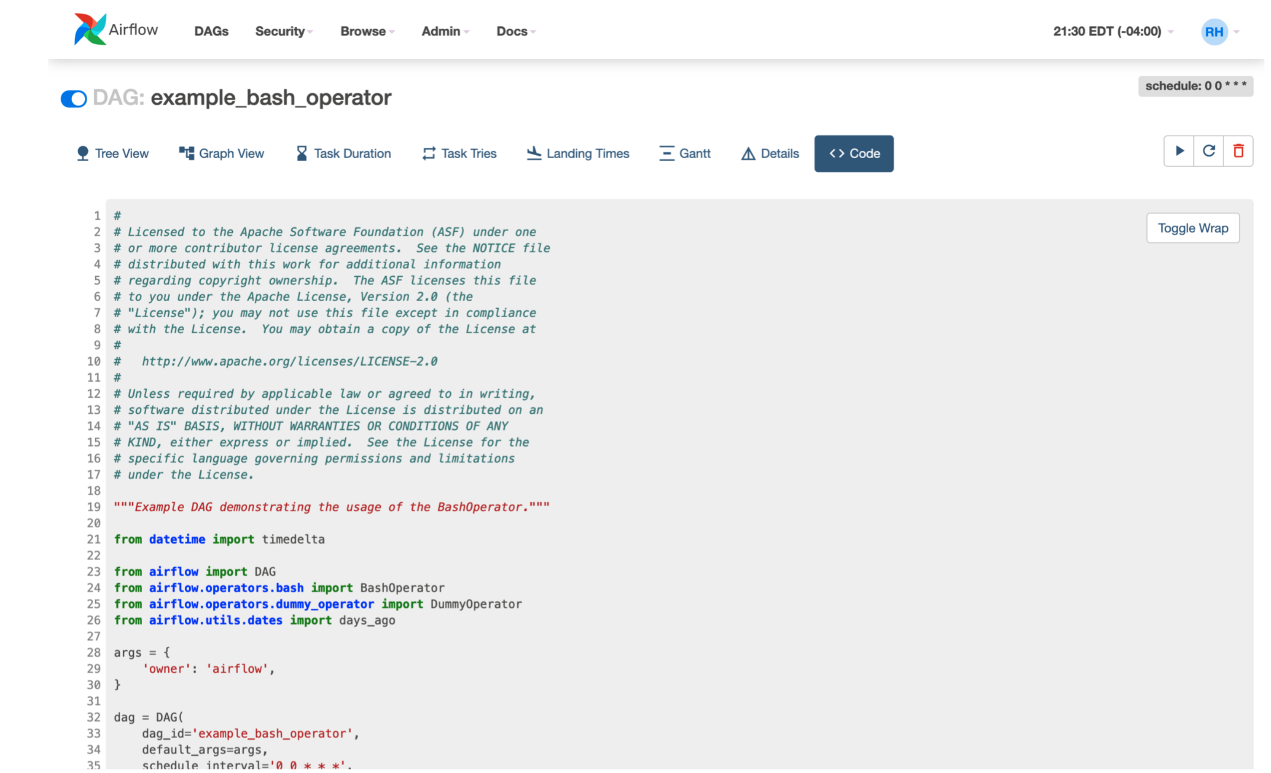1271x773 pixels.
Task: Click the Airflow pinwheel logo
Action: tap(90, 29)
